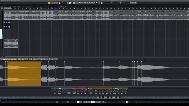
Task: Click the right locator icon in transport bar
Action: point(68,102)
